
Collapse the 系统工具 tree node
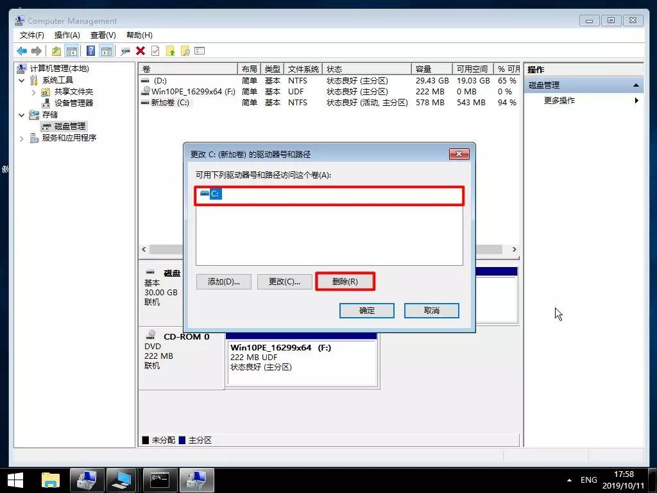point(22,80)
